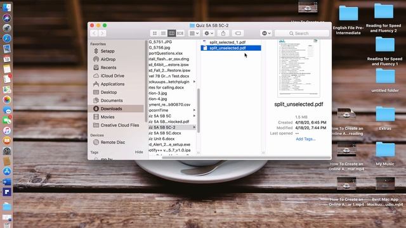This screenshot has width=406, height=228.
Task: Click the first column vertical scrollbar
Action: tap(199, 111)
